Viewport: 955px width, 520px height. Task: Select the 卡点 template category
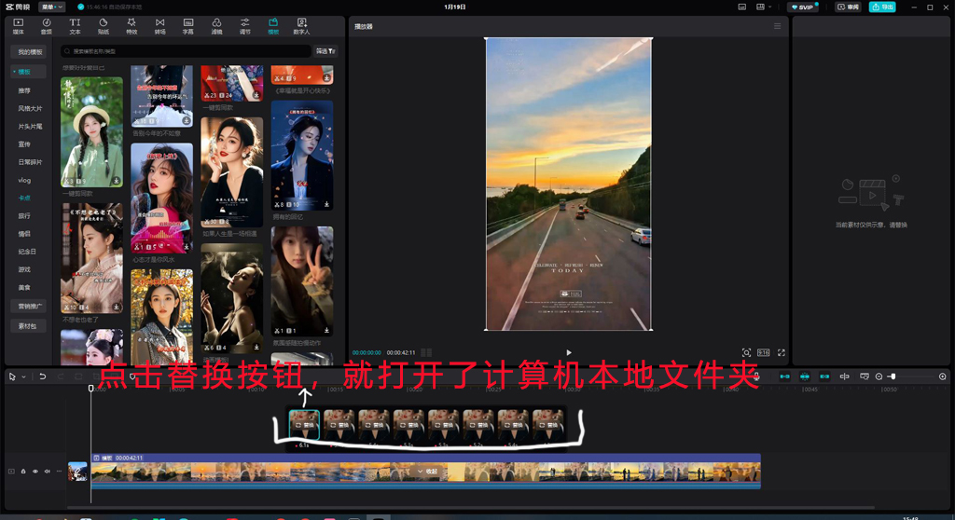24,198
